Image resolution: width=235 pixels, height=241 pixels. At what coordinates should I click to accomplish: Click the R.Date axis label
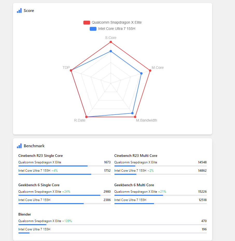click(x=80, y=120)
